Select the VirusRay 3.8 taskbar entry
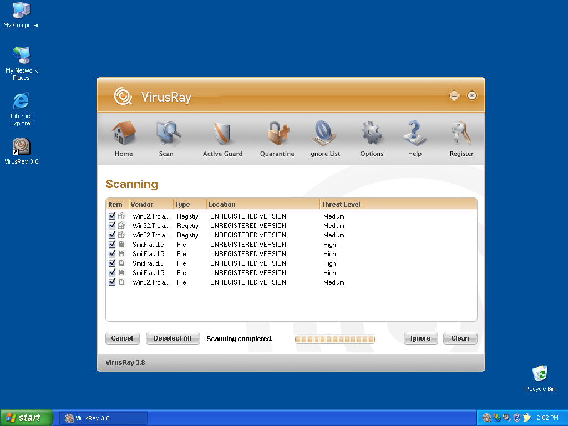The image size is (568, 426). tap(103, 418)
